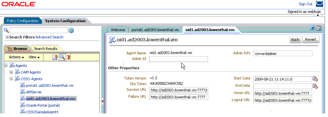Open the Advanced Search link
The height and width of the screenshot is (117, 328).
[x=49, y=37]
